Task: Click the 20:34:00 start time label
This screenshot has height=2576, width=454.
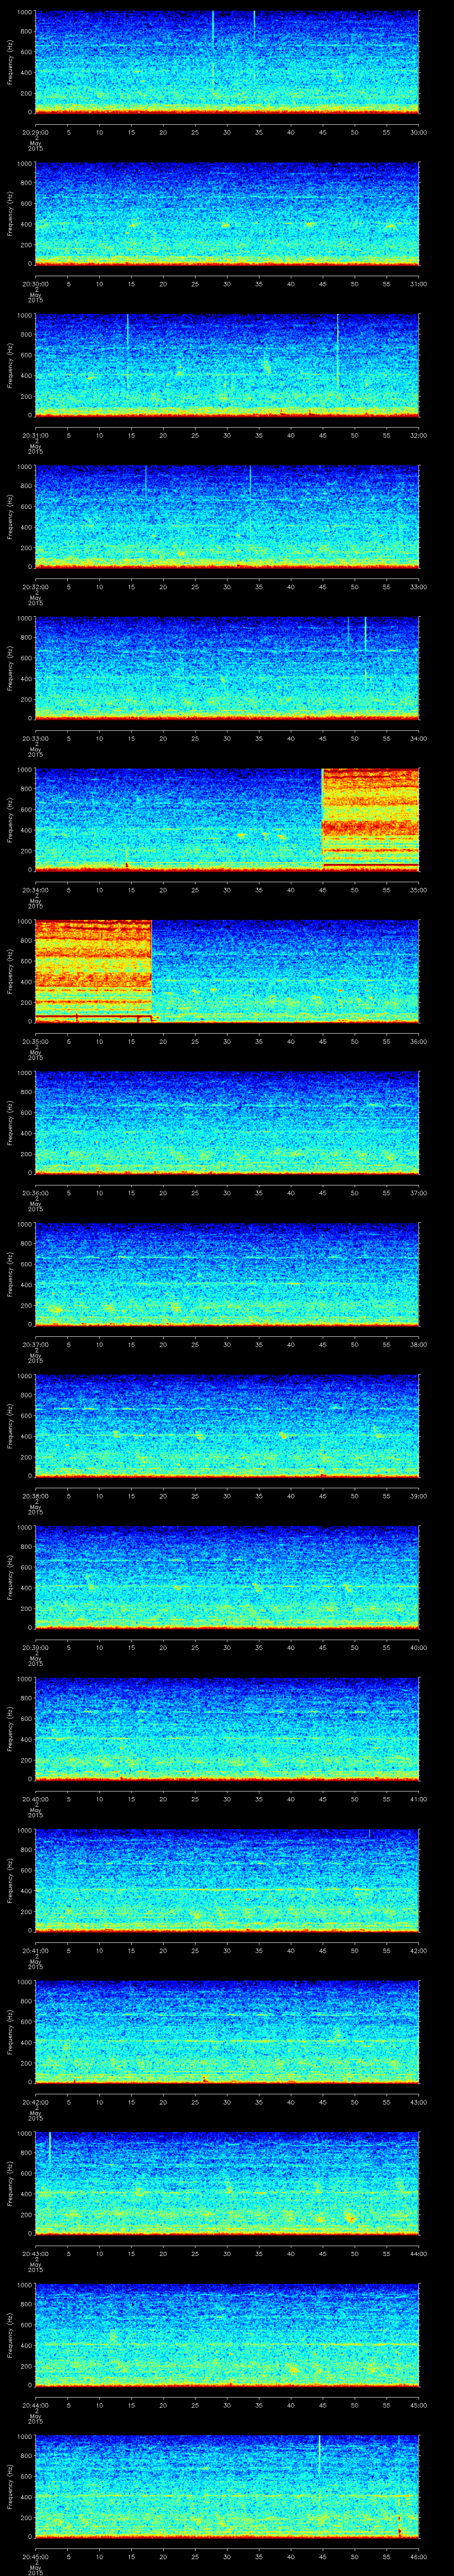Action: tap(35, 890)
